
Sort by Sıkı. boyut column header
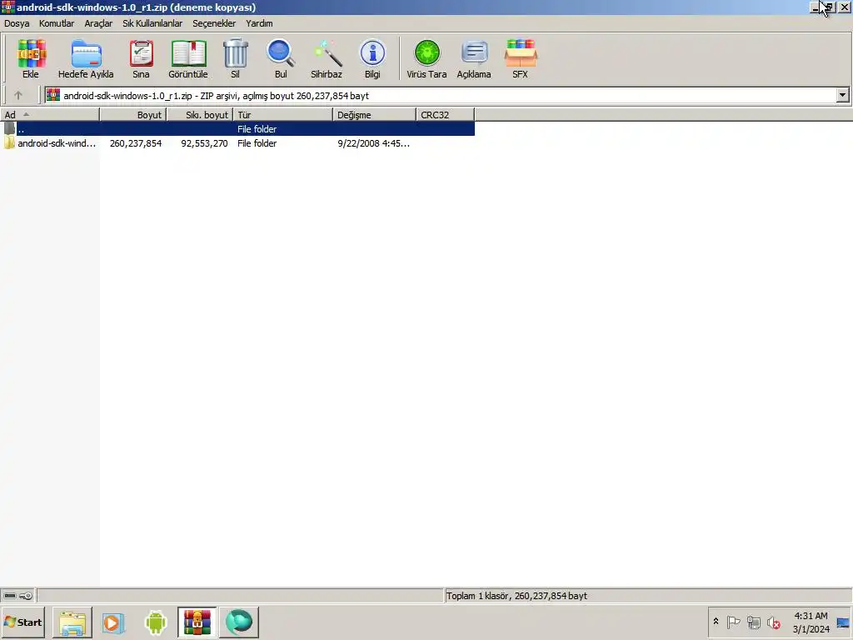click(200, 115)
